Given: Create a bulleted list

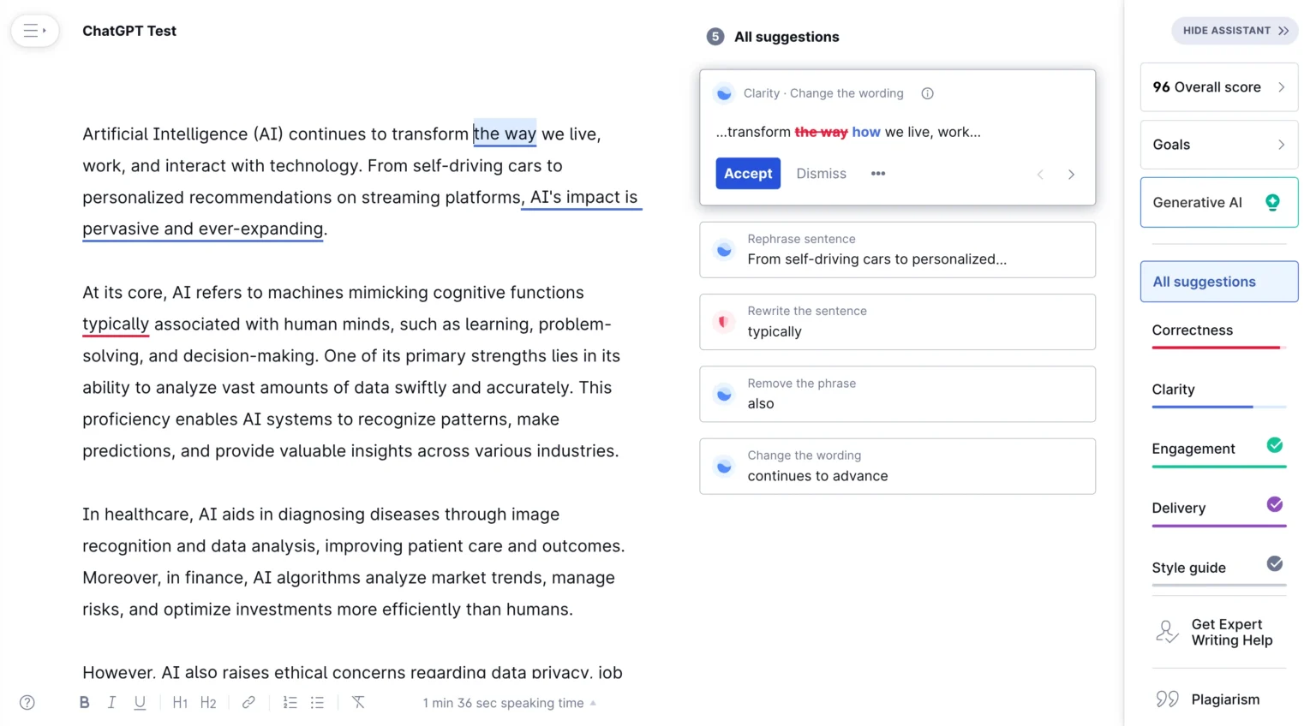Looking at the screenshot, I should pyautogui.click(x=317, y=703).
